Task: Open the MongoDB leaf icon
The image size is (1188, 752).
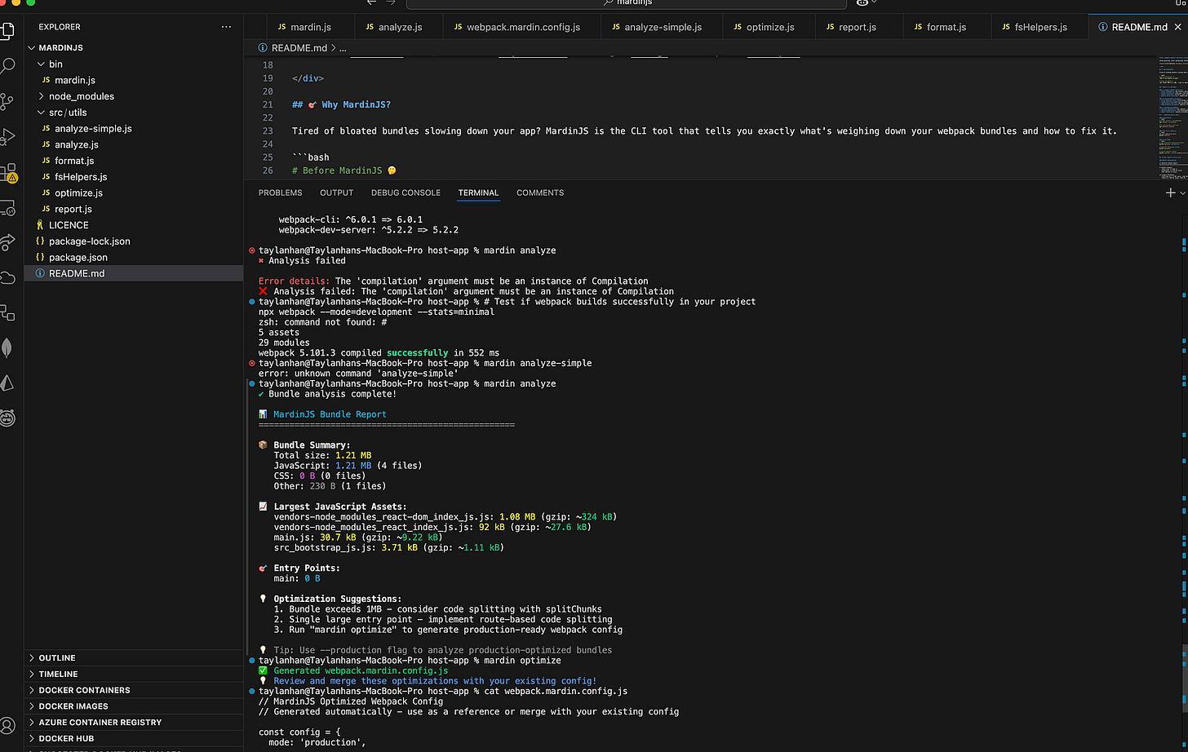Action: 7,348
